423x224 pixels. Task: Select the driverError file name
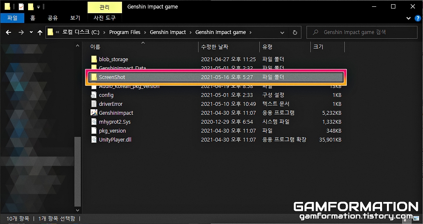111,104
